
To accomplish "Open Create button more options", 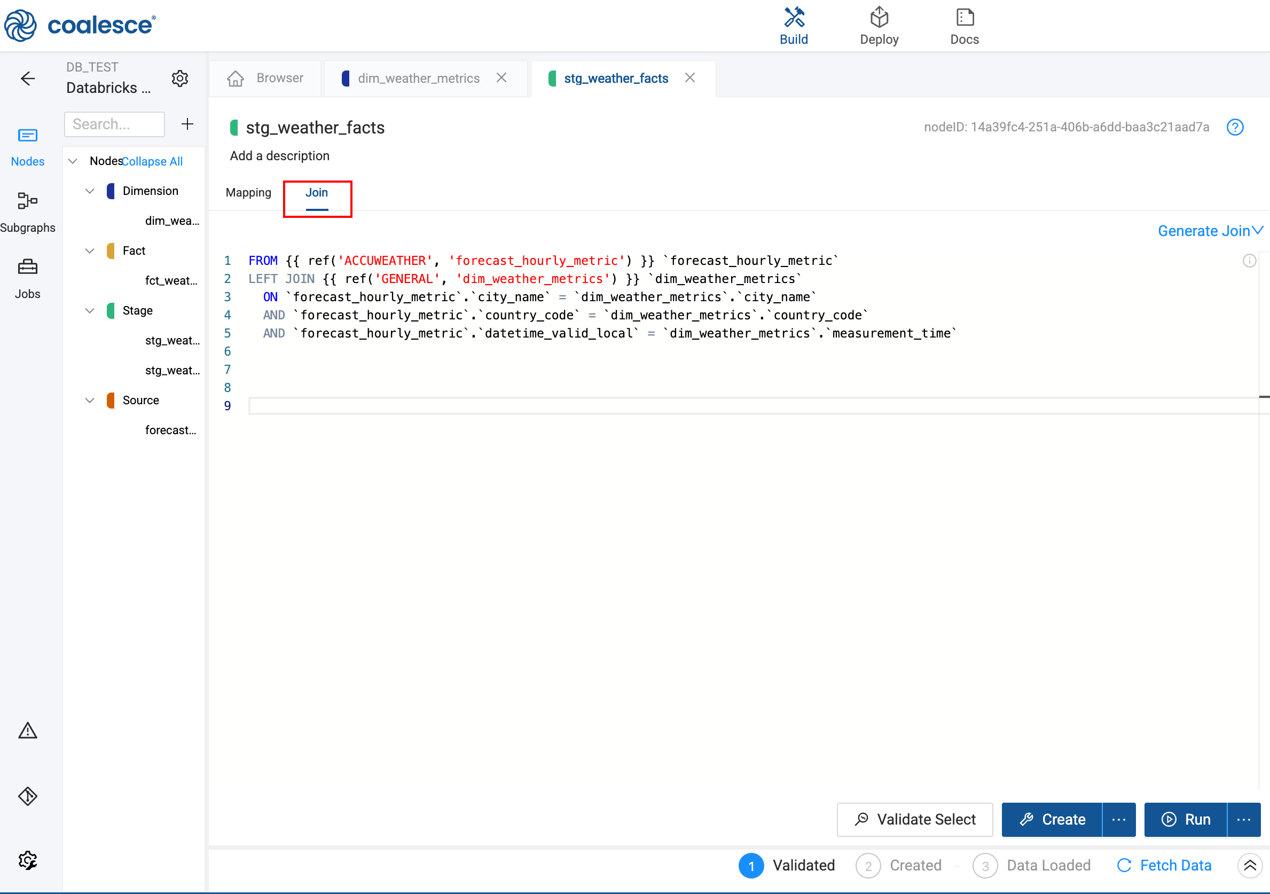I will [x=1118, y=819].
